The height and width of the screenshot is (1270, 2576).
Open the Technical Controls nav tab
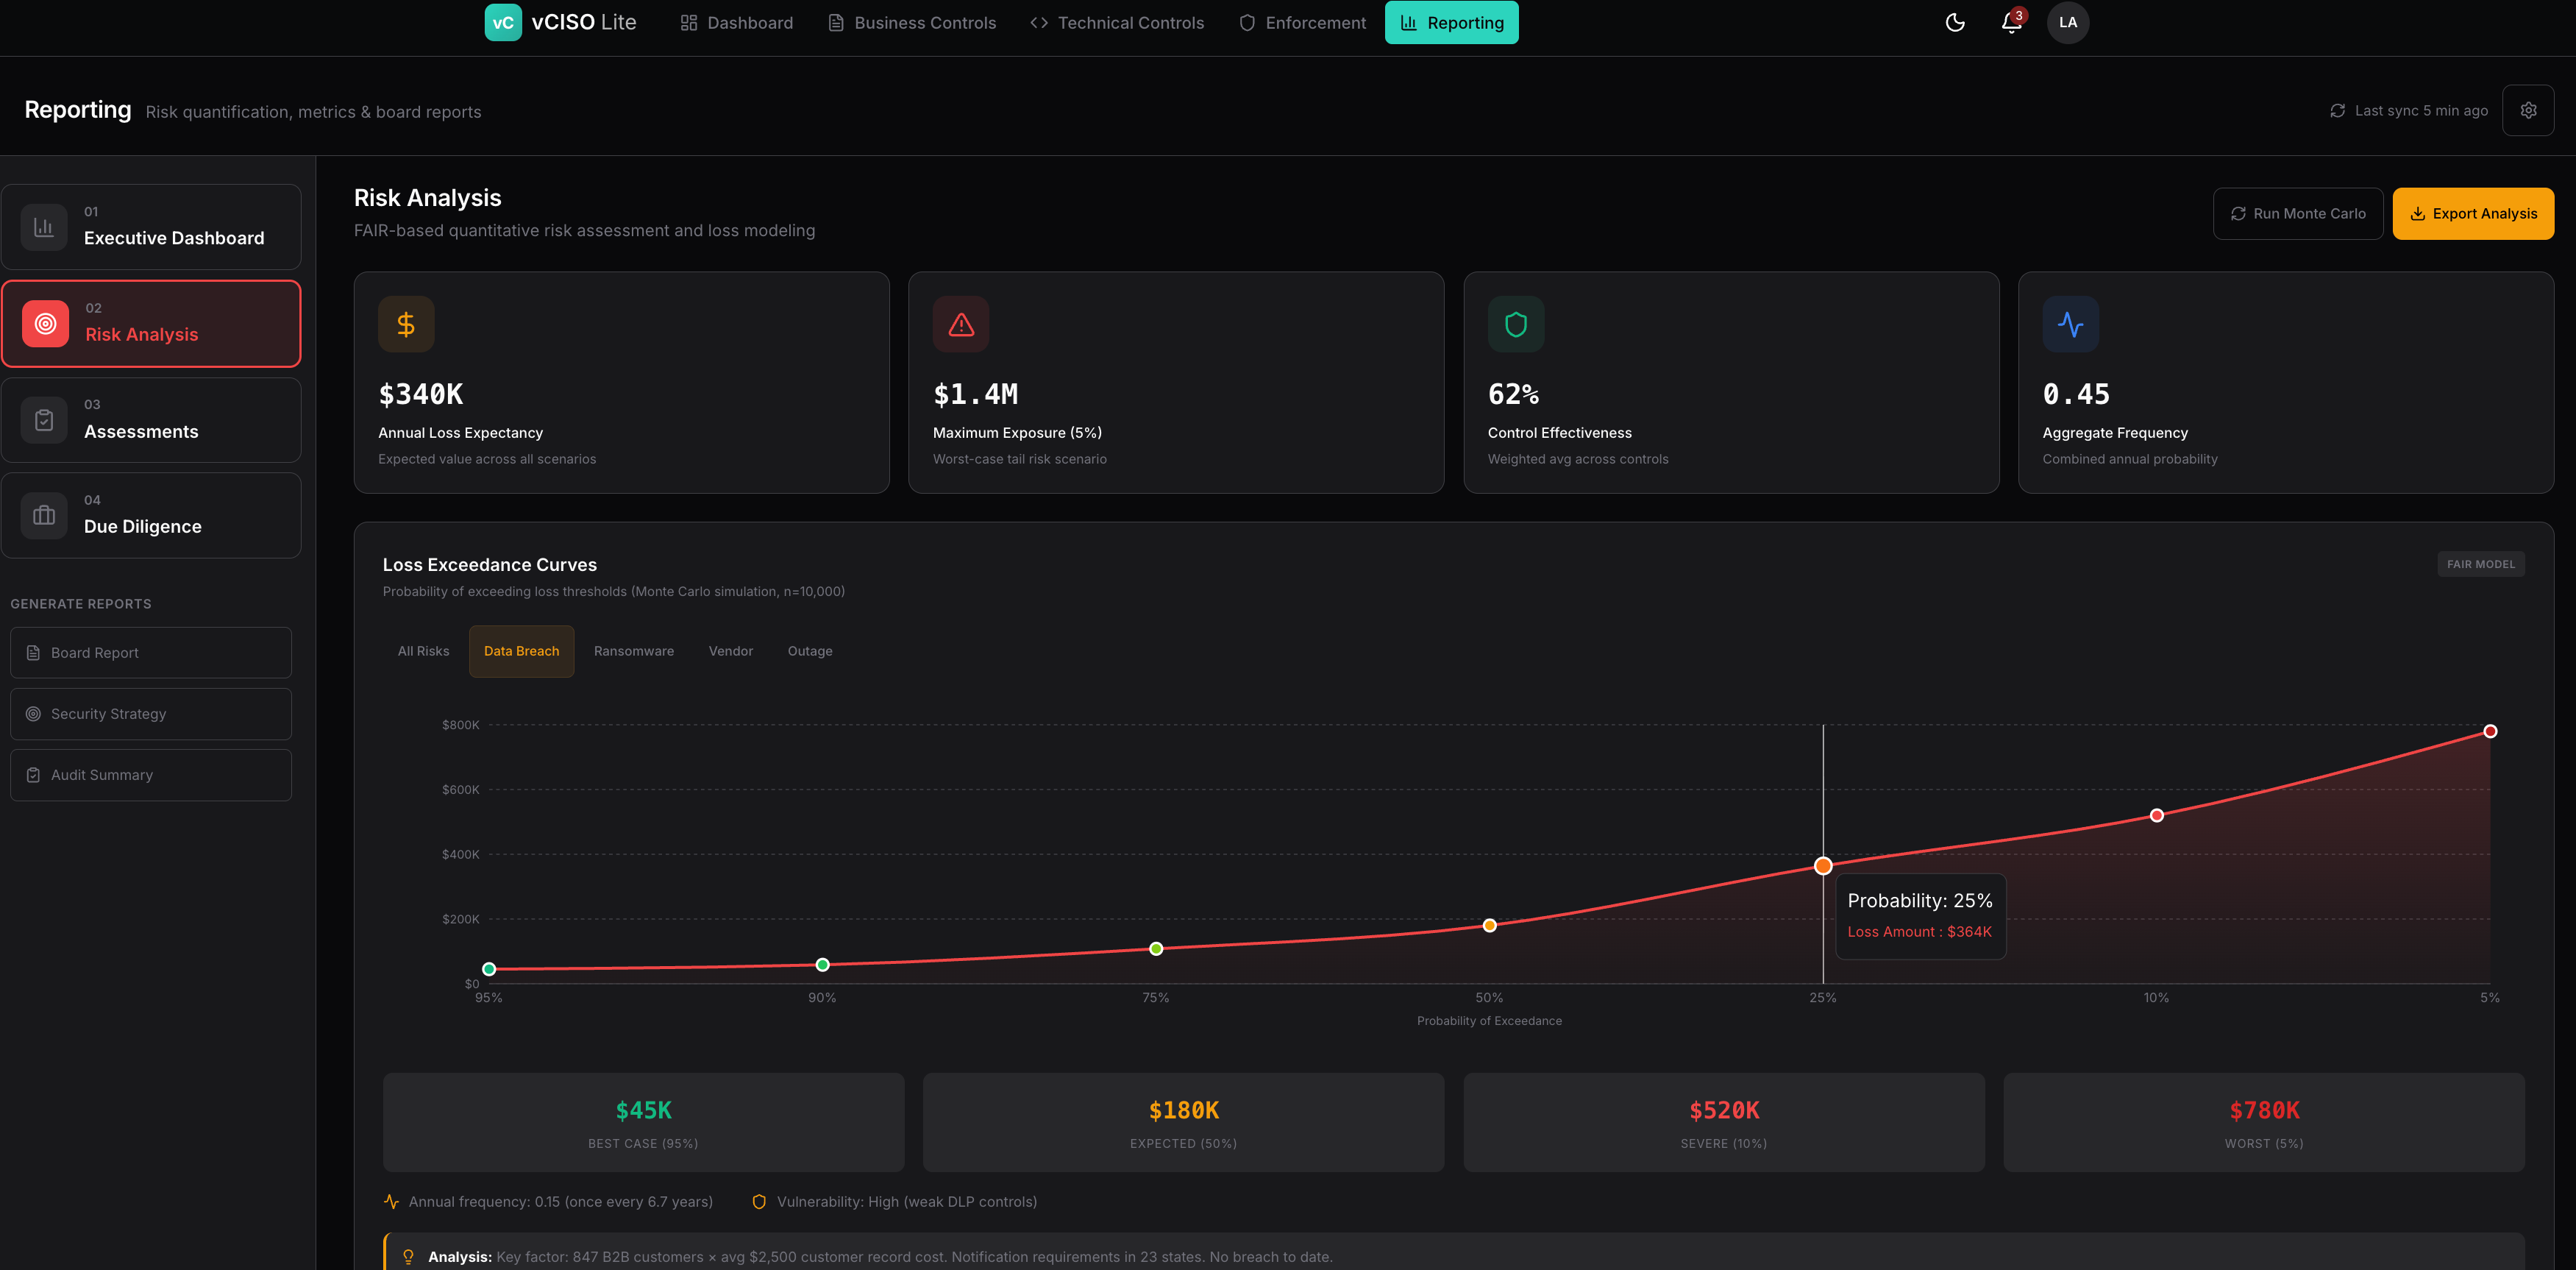[1117, 22]
